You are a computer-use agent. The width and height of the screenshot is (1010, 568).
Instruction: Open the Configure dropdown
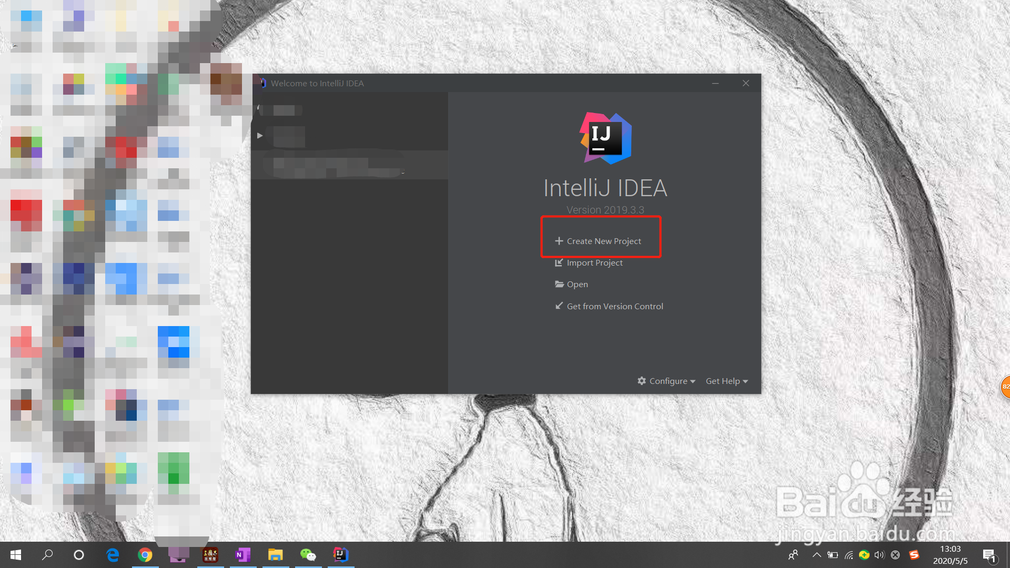click(x=666, y=381)
